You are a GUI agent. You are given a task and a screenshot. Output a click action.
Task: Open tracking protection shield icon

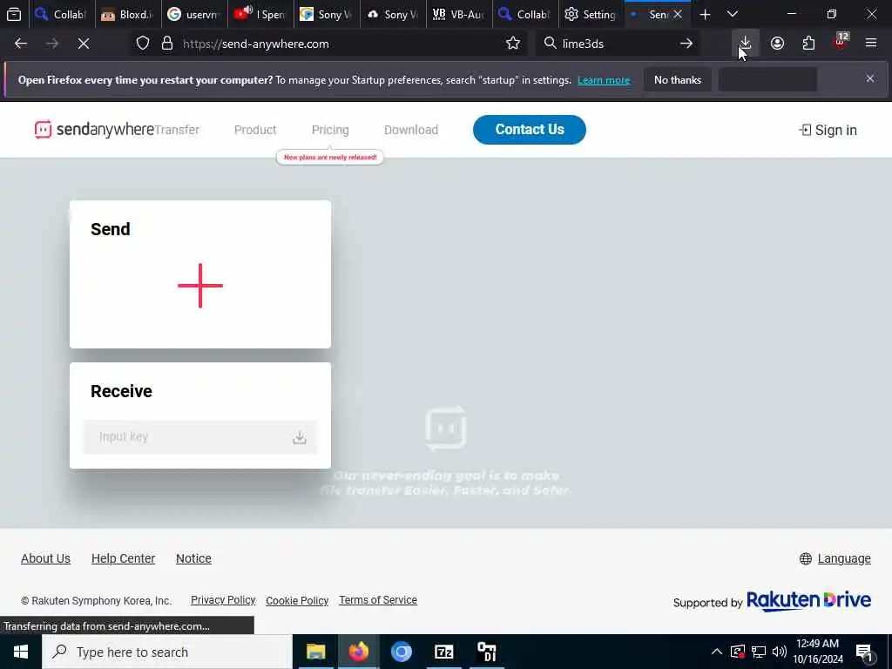point(143,44)
